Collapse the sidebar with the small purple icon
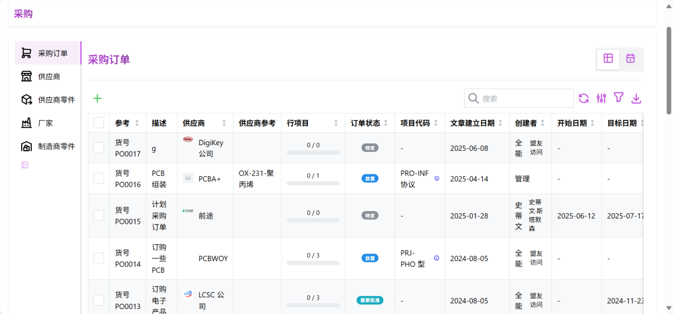 25,165
